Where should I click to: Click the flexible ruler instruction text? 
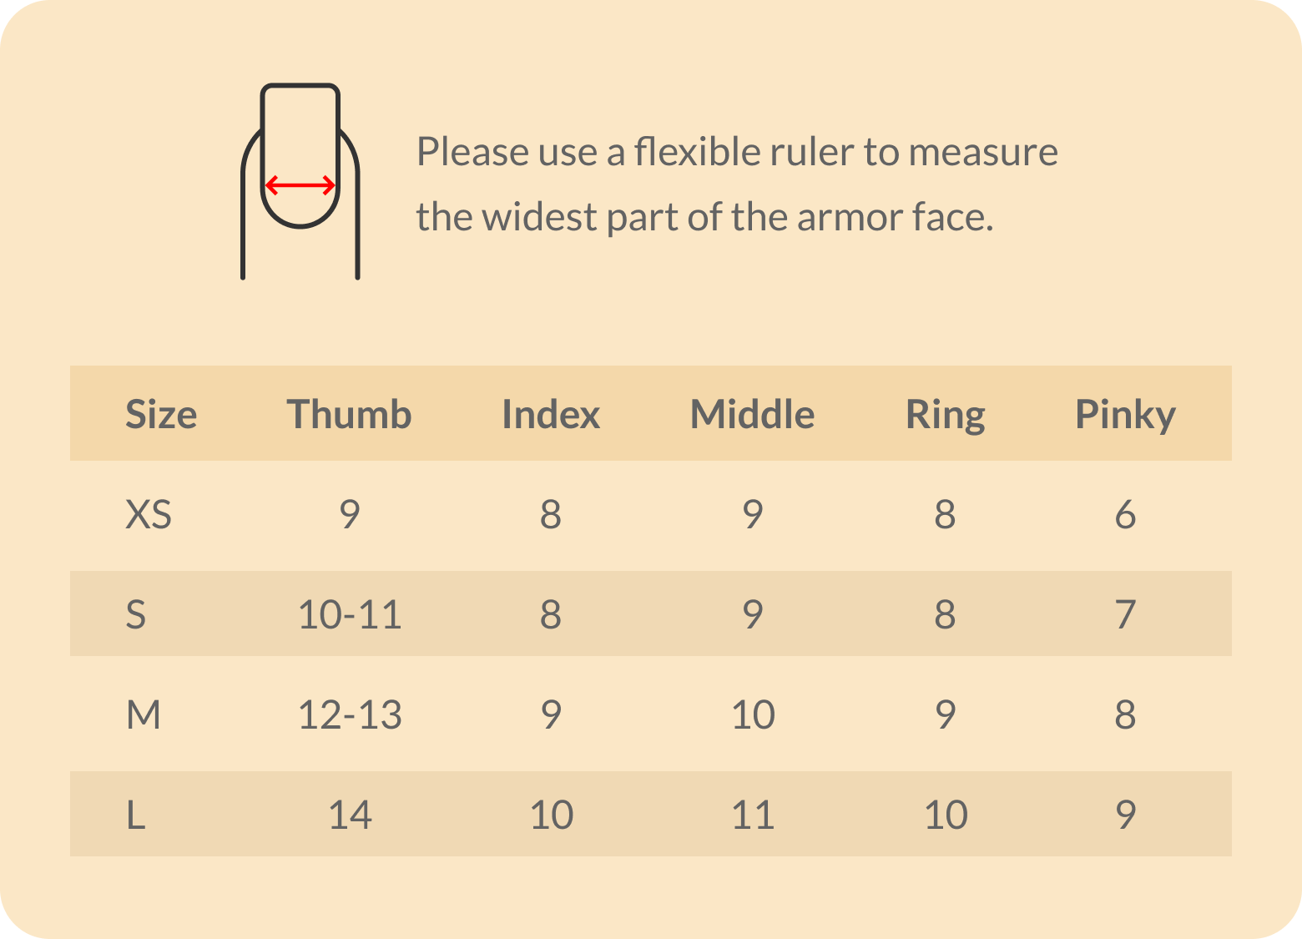736,184
